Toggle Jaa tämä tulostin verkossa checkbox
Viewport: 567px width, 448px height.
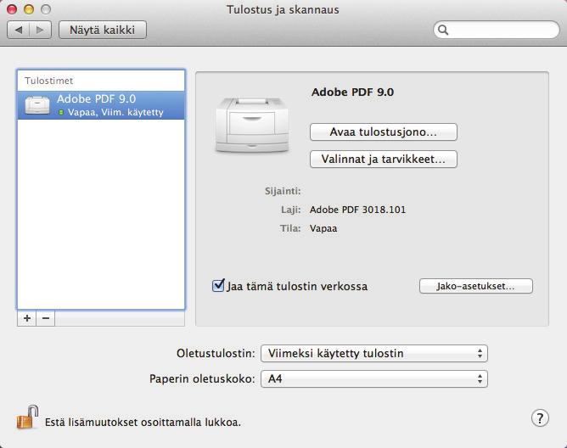click(x=218, y=286)
